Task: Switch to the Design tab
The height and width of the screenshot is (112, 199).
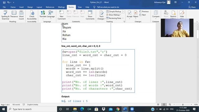Action: (x=30, y=7)
